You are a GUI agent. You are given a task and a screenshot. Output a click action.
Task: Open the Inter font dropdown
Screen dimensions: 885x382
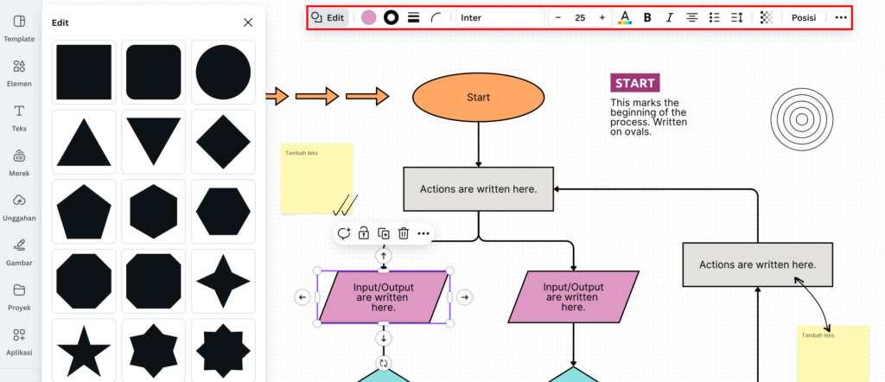coord(500,17)
